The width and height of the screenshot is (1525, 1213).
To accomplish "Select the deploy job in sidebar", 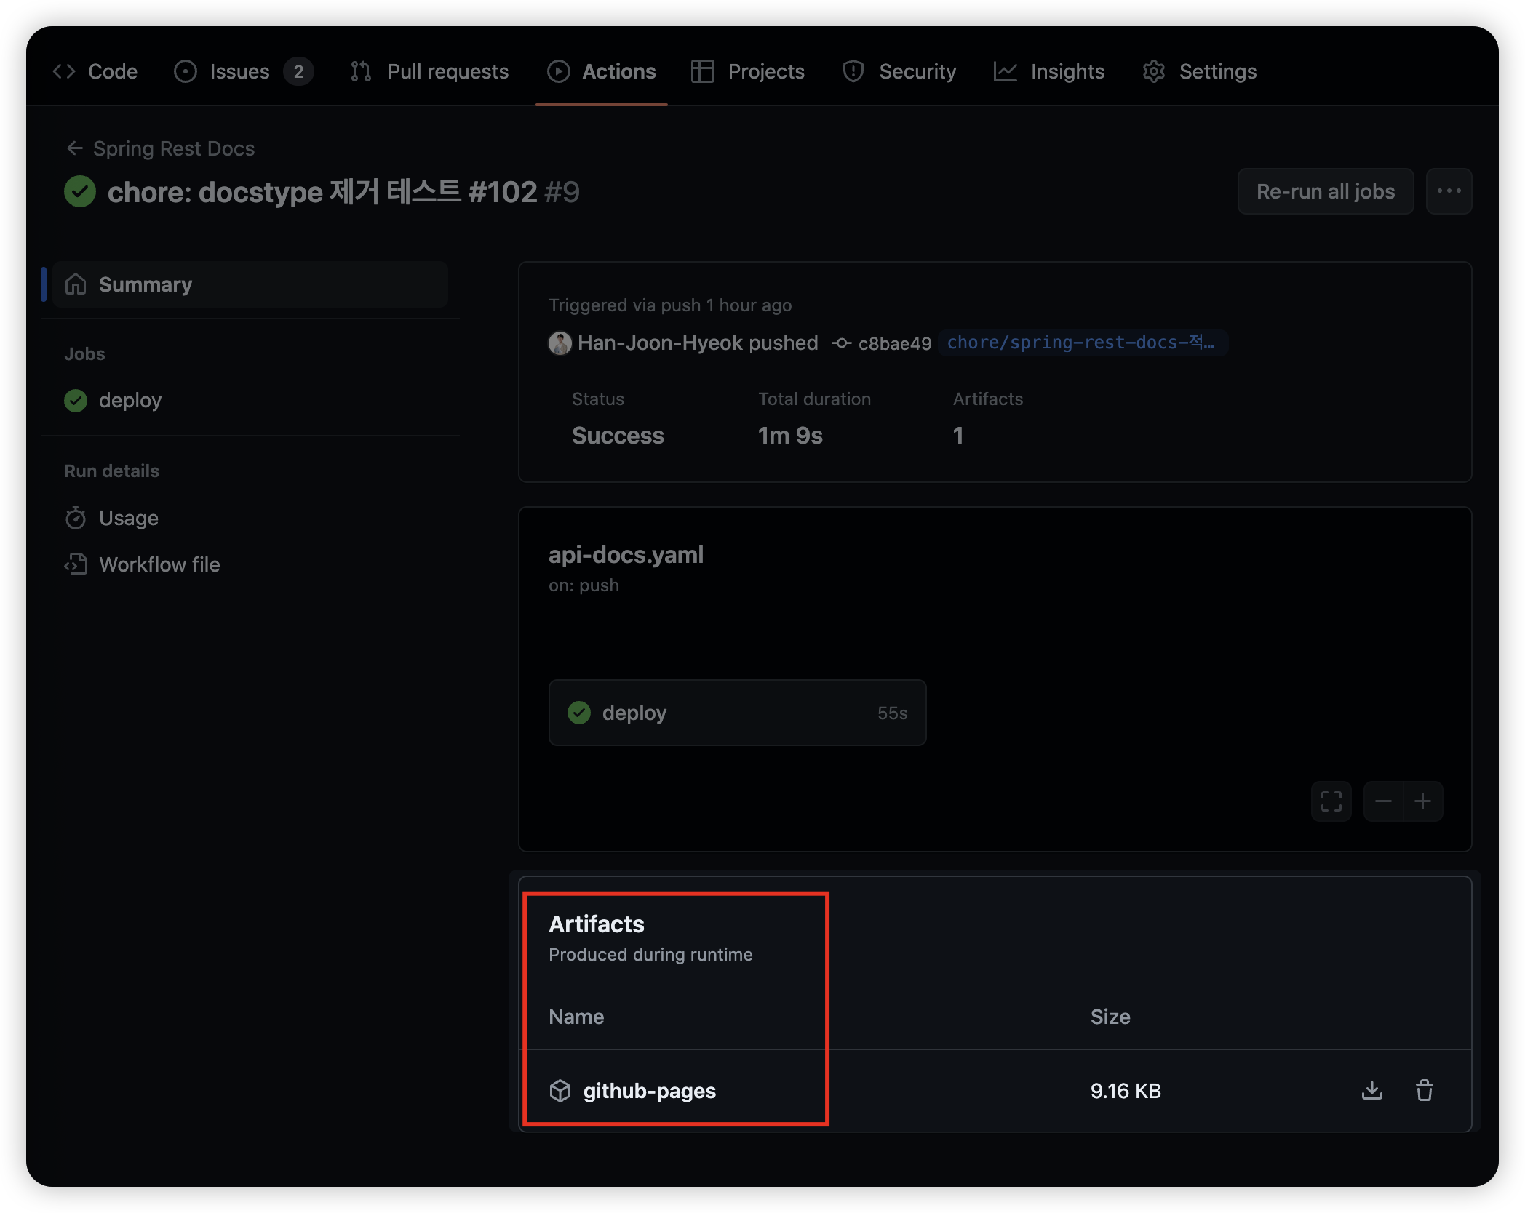I will coord(130,400).
